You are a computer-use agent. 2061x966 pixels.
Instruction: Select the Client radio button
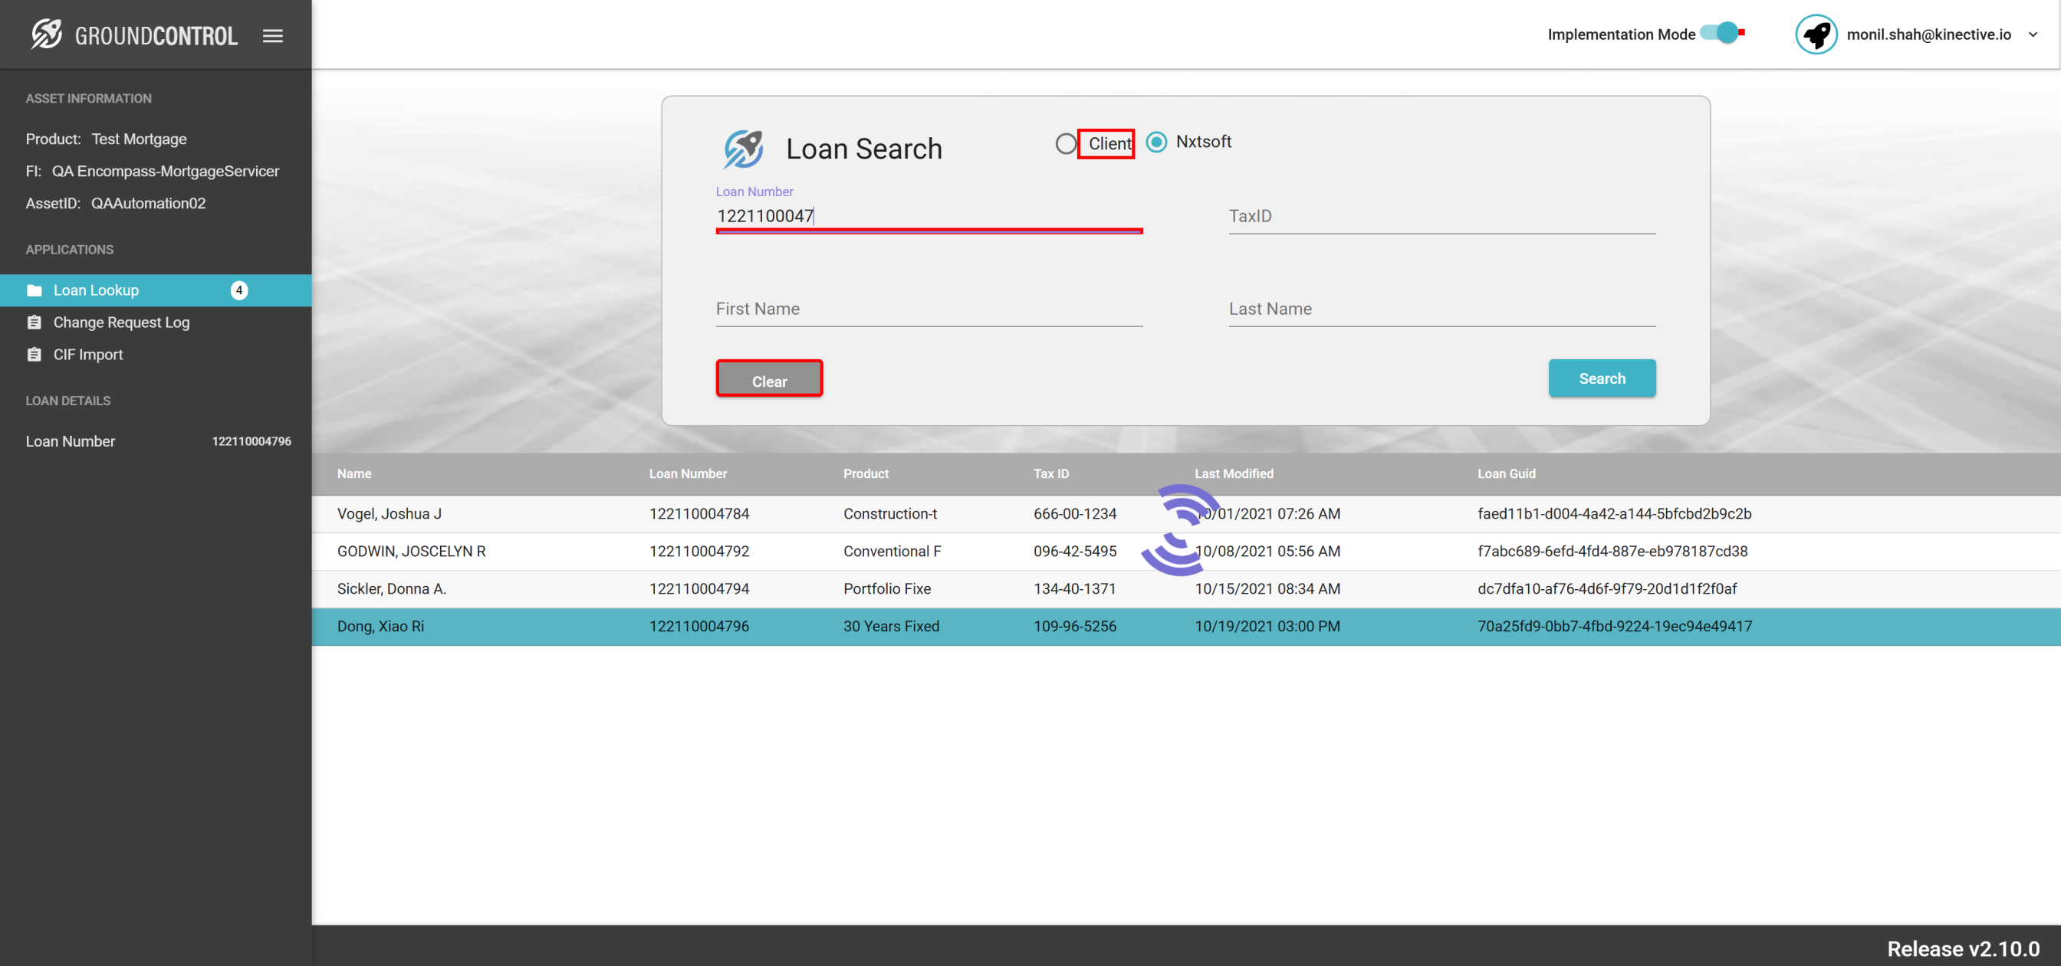[1066, 143]
